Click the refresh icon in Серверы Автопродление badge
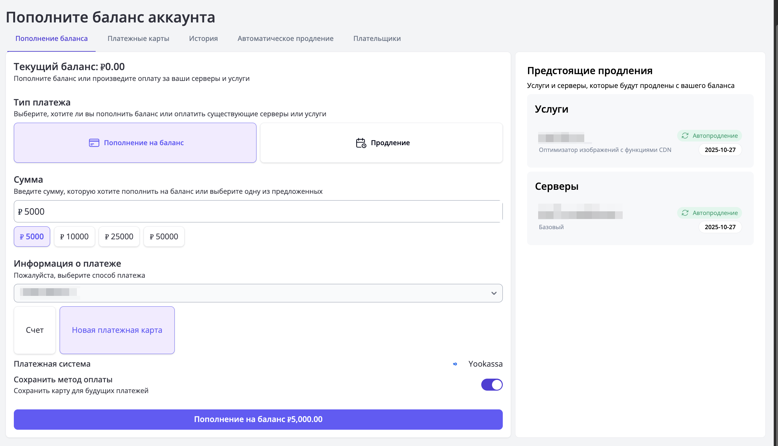This screenshot has width=778, height=446. click(x=685, y=213)
